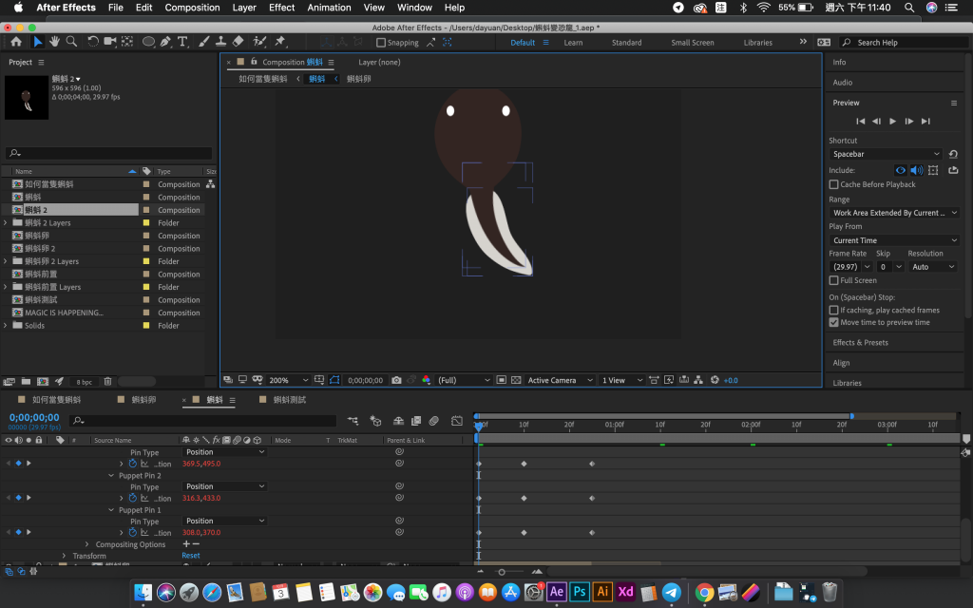Take a snapshot with camera icon

[x=396, y=380]
